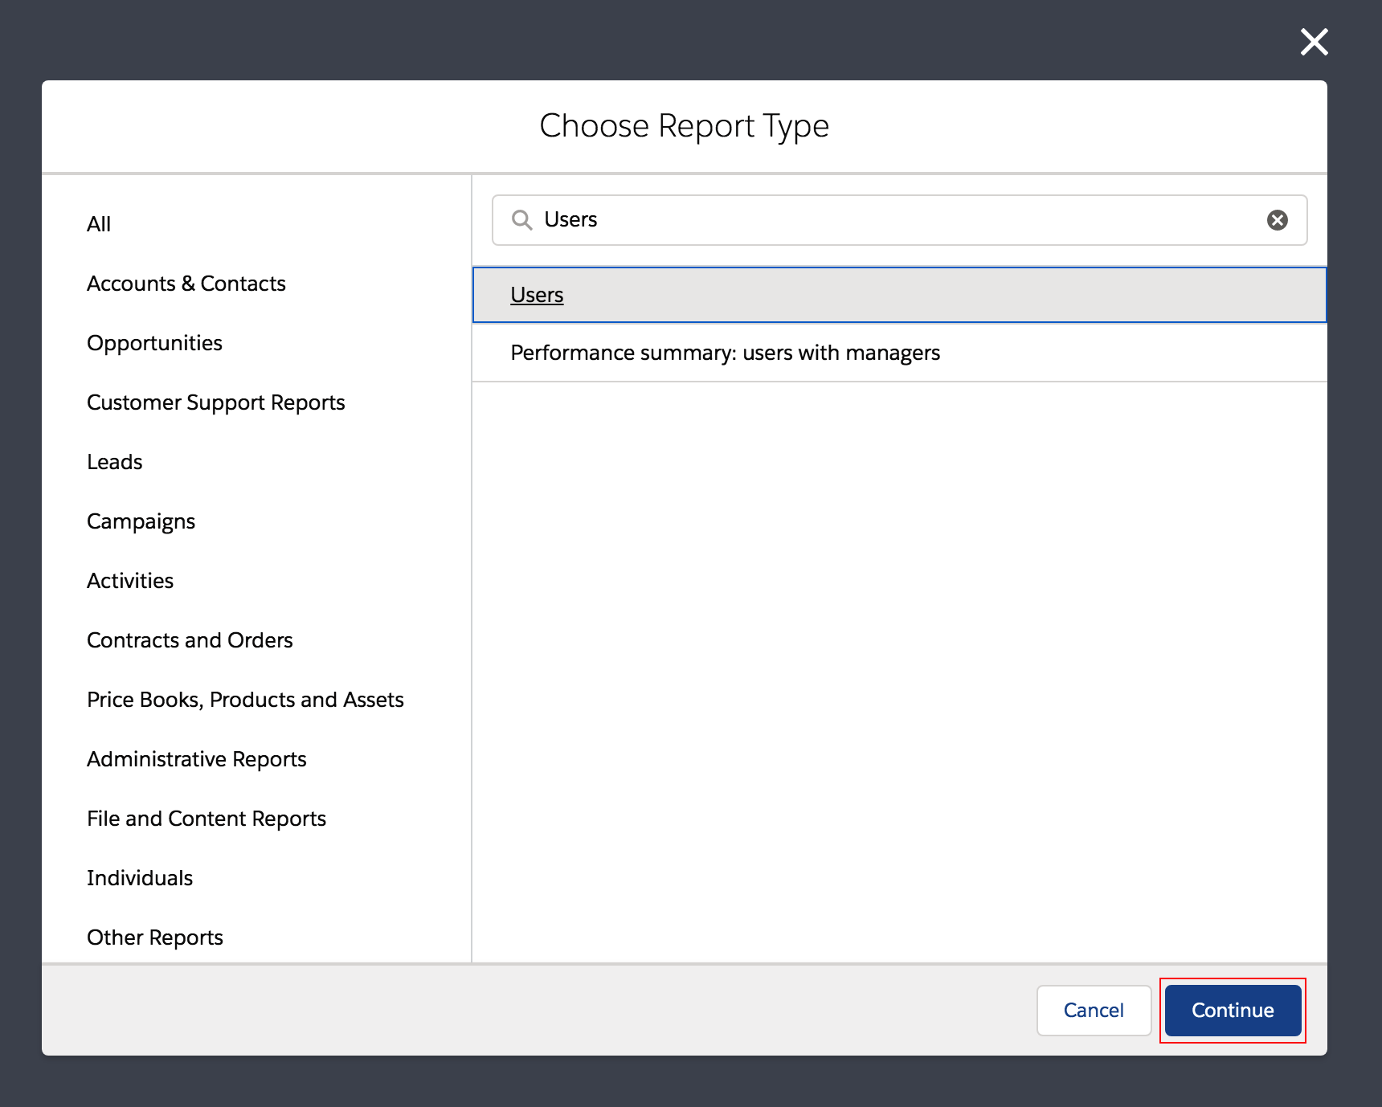
Task: Click the Continue button
Action: 1232,1010
